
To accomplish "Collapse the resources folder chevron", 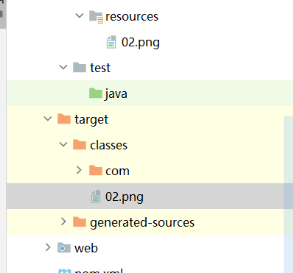I will (80, 16).
